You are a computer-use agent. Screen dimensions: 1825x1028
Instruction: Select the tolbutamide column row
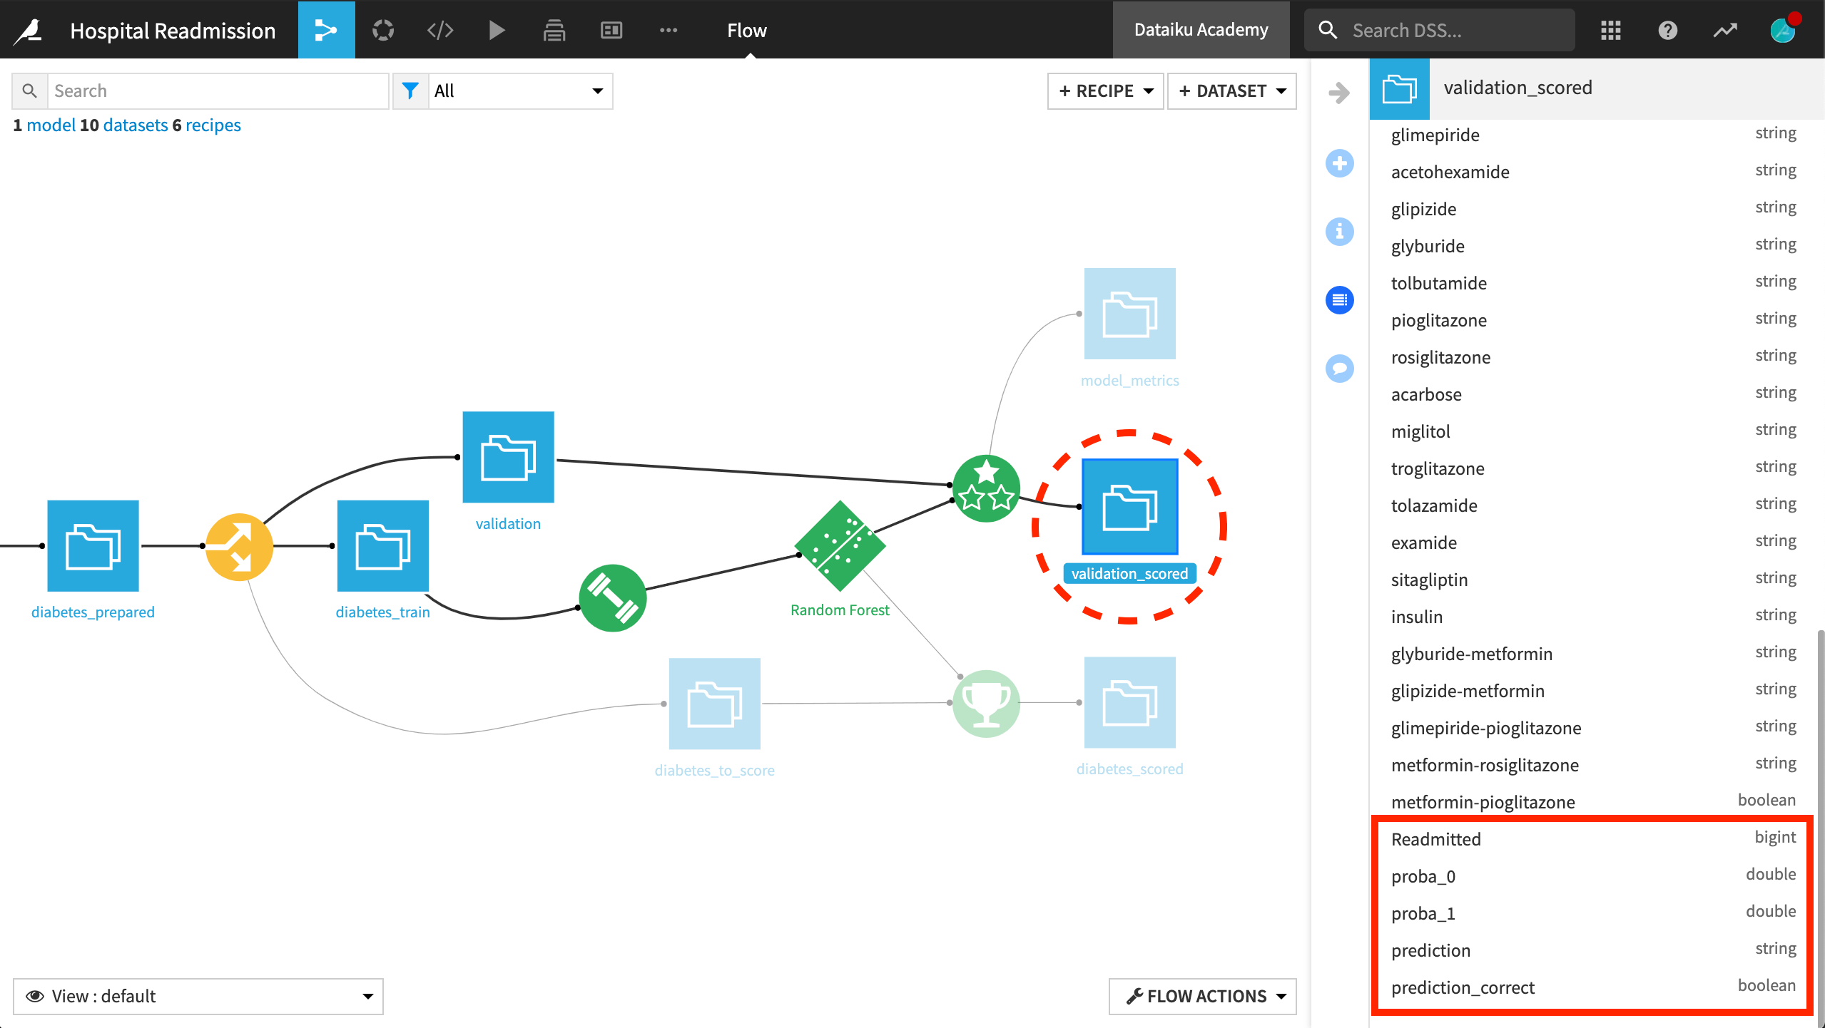point(1593,283)
